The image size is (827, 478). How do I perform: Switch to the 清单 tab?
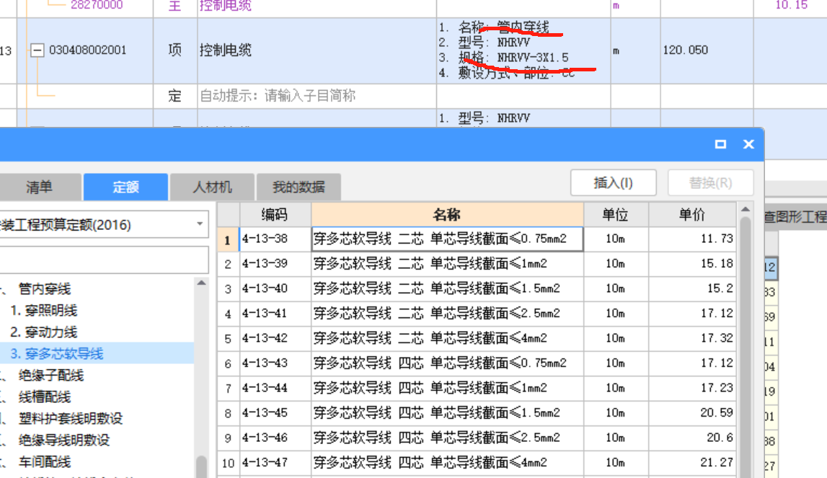(40, 187)
